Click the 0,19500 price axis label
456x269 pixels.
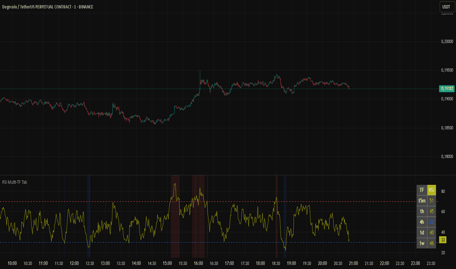tap(447, 70)
